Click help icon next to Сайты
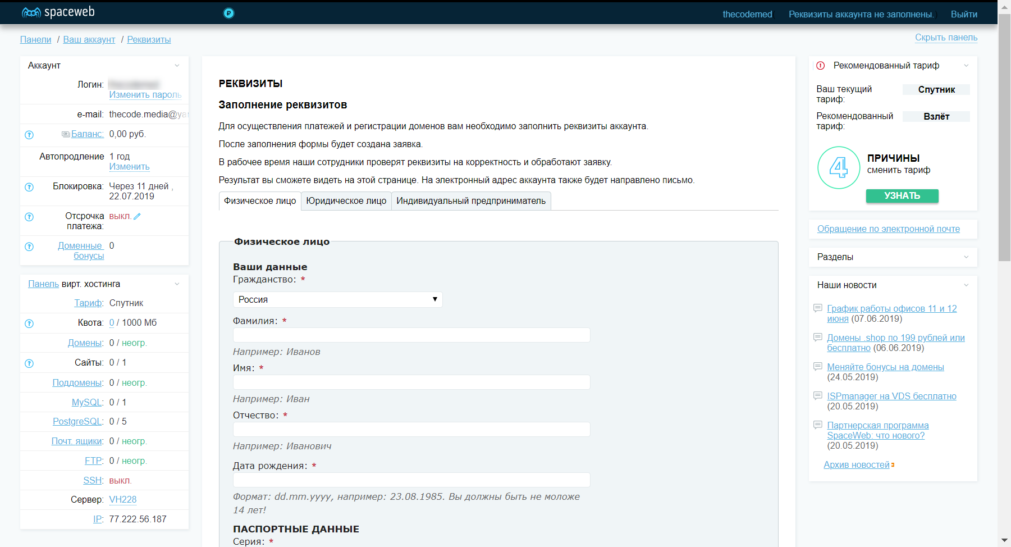Image resolution: width=1011 pixels, height=547 pixels. [x=29, y=363]
